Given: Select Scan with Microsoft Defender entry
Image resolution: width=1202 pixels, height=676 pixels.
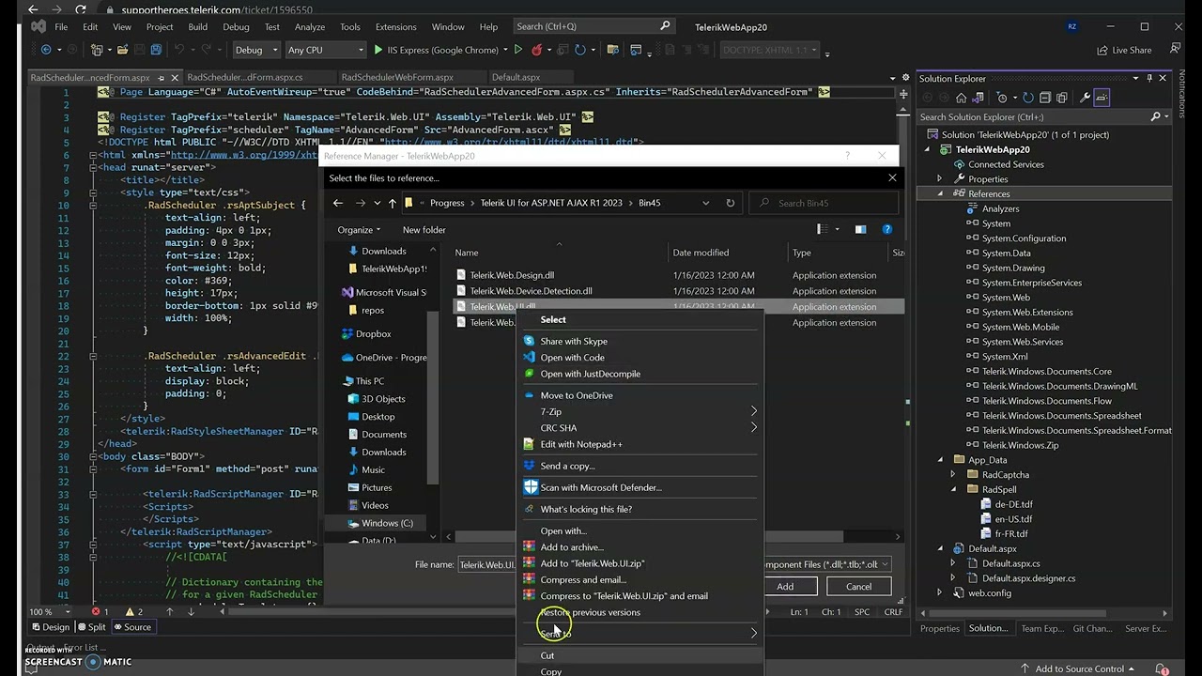Looking at the screenshot, I should [x=601, y=487].
